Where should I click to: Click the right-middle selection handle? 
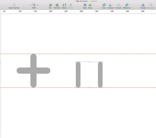[x=102, y=74]
